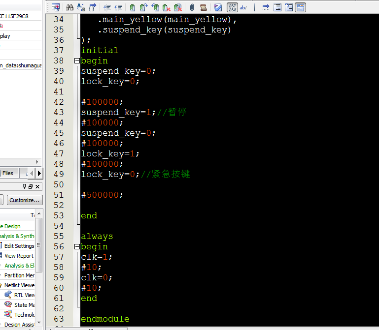The image size is (379, 330).
Task: Click the tab scroll right arrow
Action: click(x=39, y=173)
